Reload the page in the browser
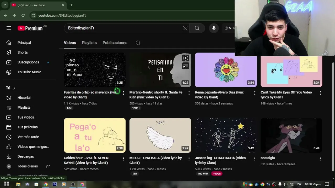The image size is (335, 188). click(23, 15)
